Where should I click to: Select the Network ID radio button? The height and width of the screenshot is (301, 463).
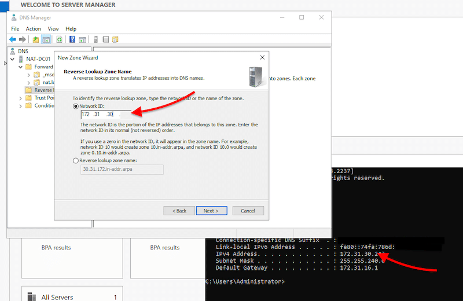click(76, 106)
